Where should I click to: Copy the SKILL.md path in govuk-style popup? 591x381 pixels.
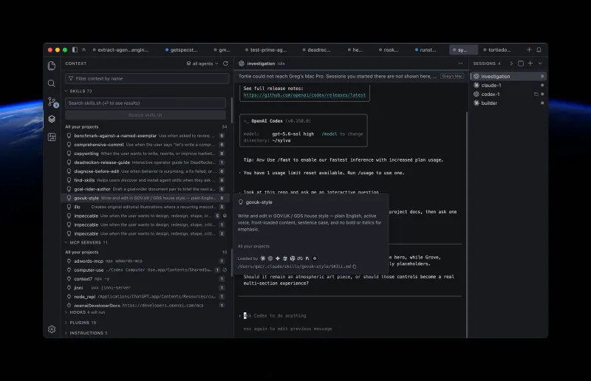click(354, 267)
